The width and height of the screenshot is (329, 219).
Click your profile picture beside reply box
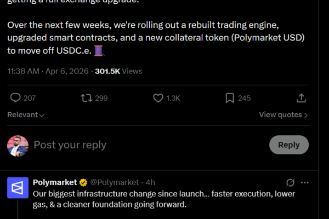click(x=18, y=146)
